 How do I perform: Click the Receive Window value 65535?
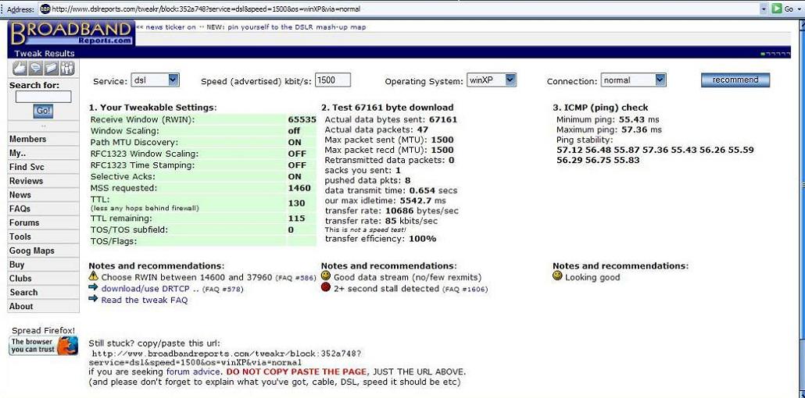pos(302,119)
